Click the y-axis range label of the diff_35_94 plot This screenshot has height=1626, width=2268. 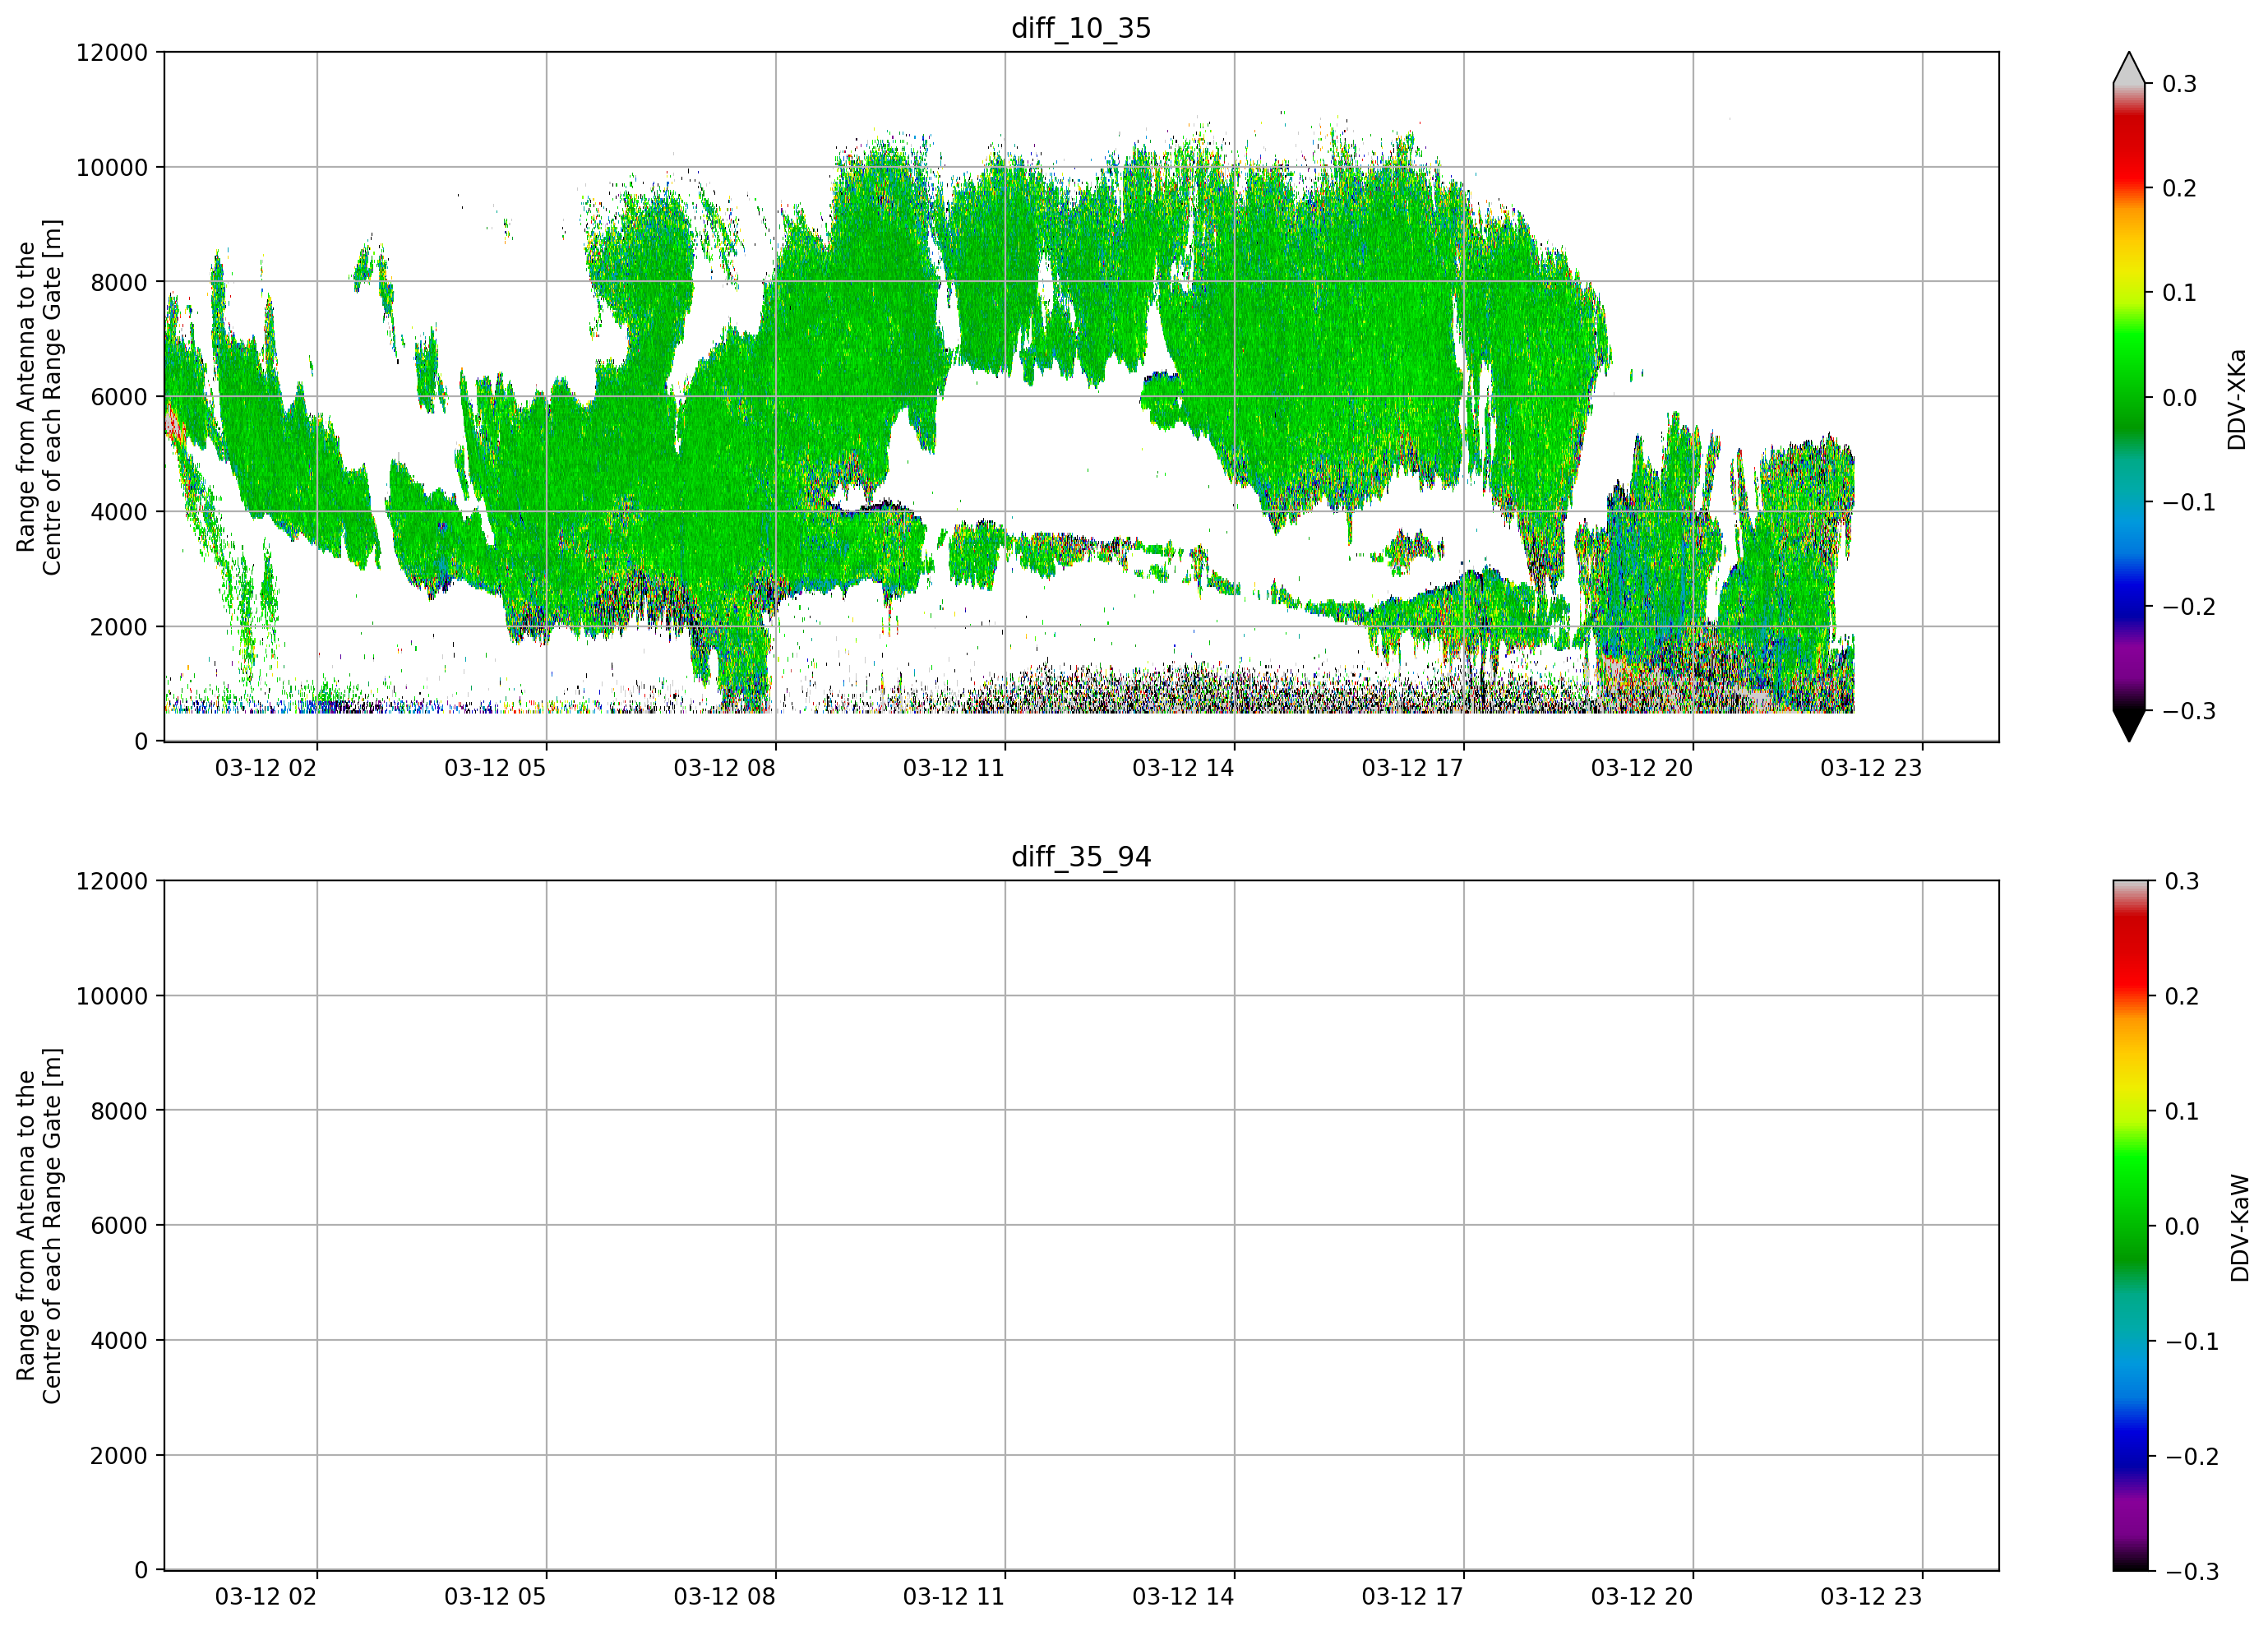pos(39,1225)
